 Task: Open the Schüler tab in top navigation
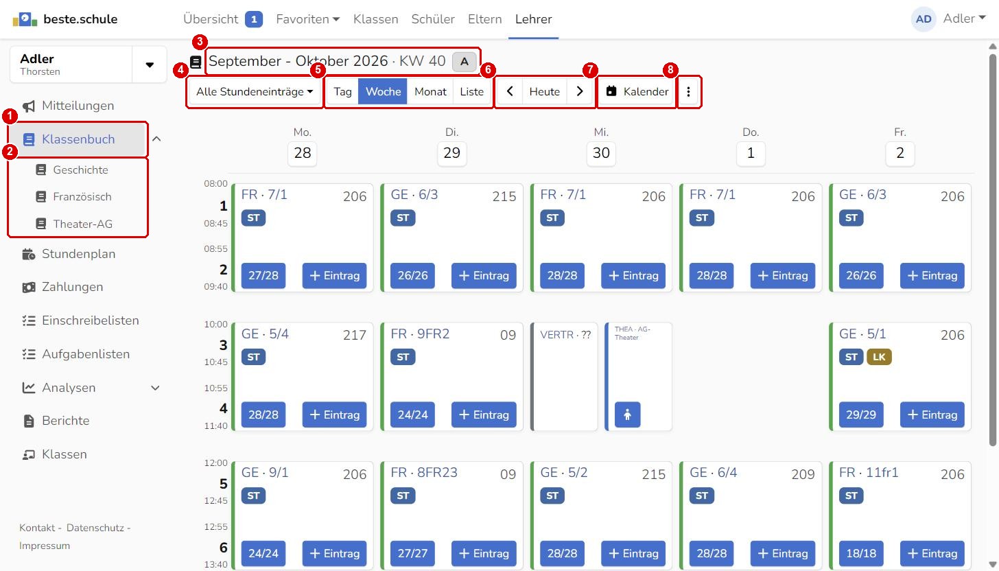[x=433, y=19]
